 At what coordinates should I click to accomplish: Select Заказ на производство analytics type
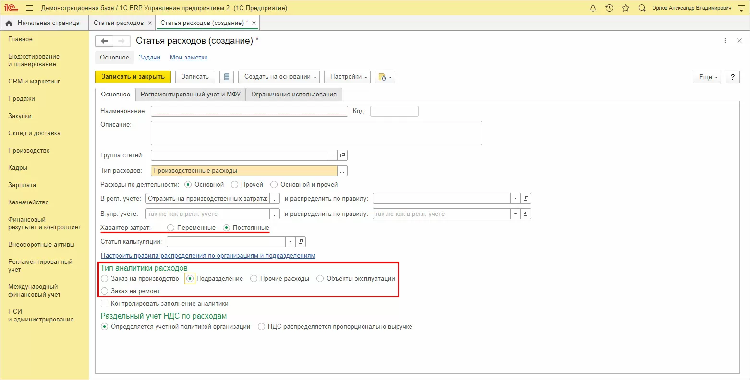(105, 279)
